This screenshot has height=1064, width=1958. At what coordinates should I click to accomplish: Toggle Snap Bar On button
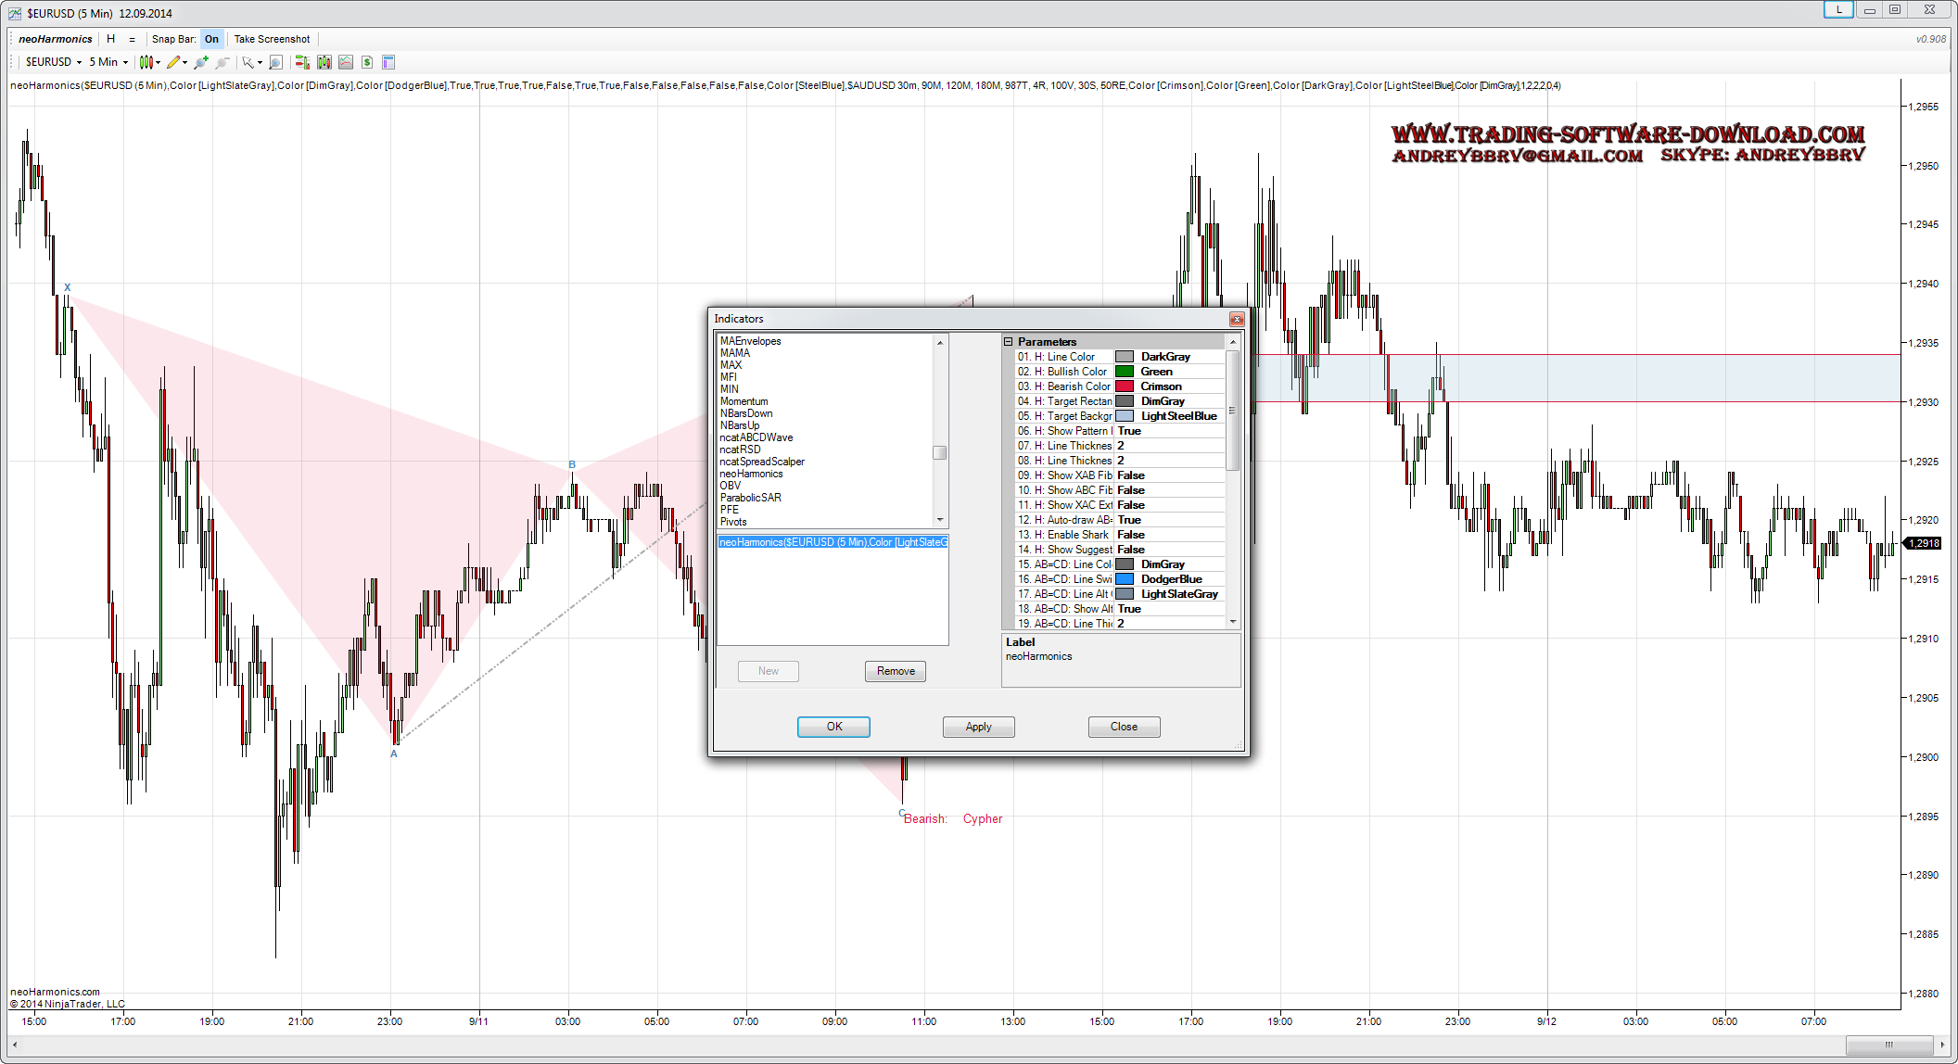point(211,39)
